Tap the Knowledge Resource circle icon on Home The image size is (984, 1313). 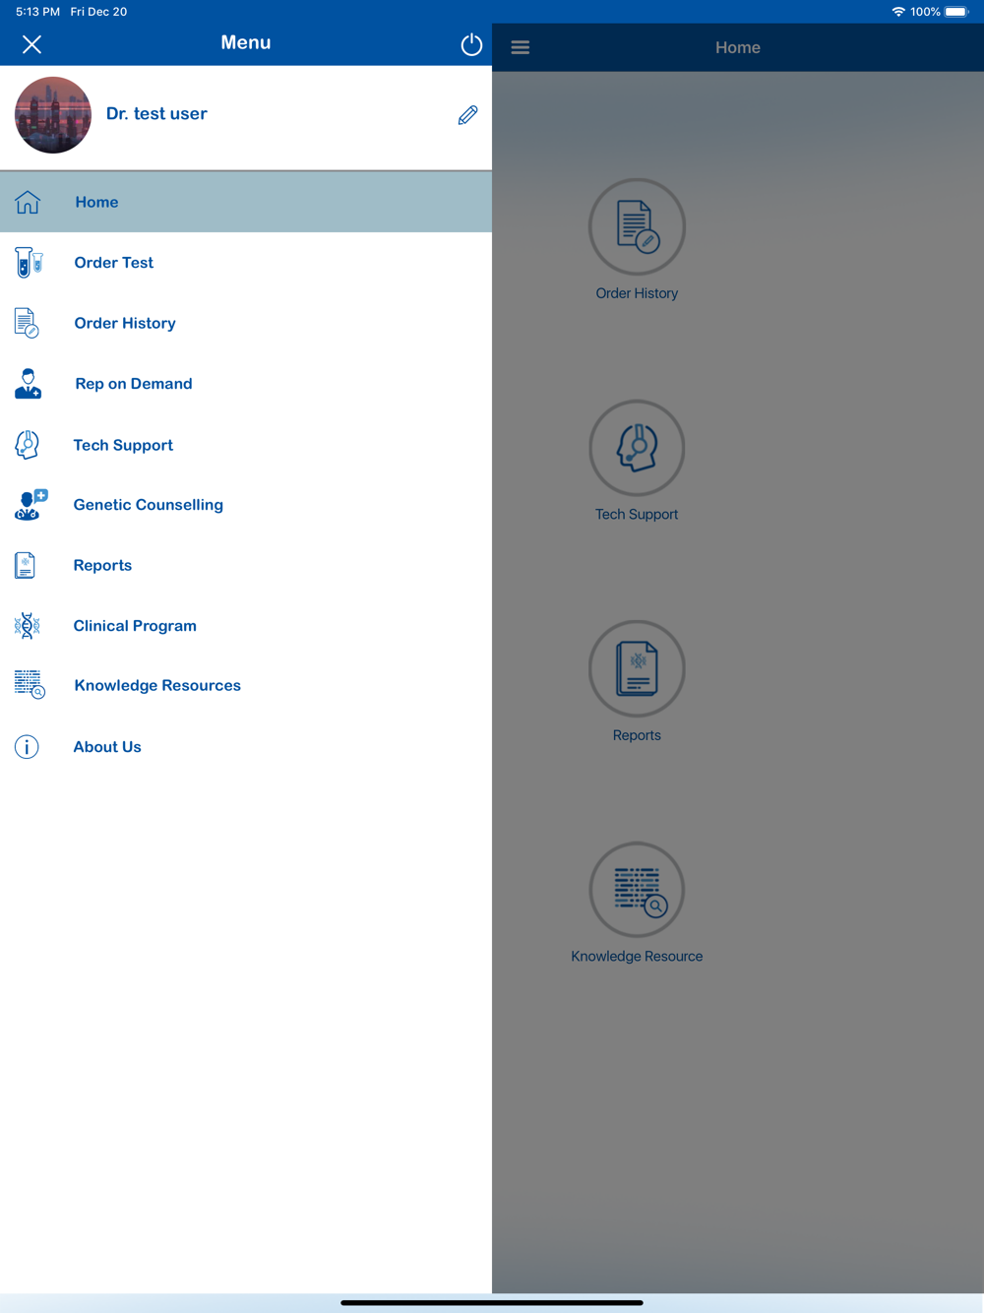[637, 890]
